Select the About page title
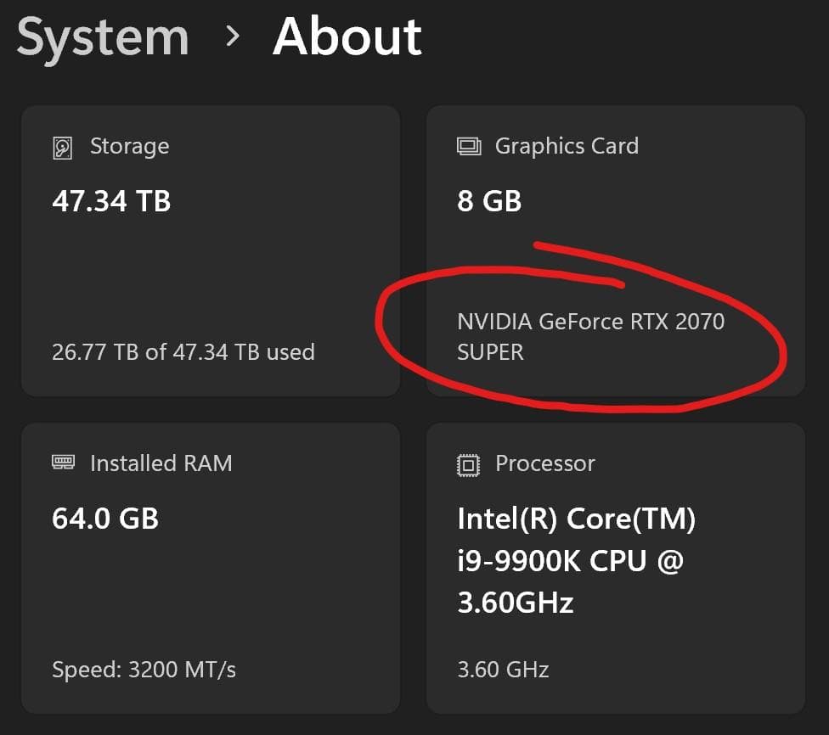Viewport: 829px width, 735px height. pyautogui.click(x=347, y=37)
